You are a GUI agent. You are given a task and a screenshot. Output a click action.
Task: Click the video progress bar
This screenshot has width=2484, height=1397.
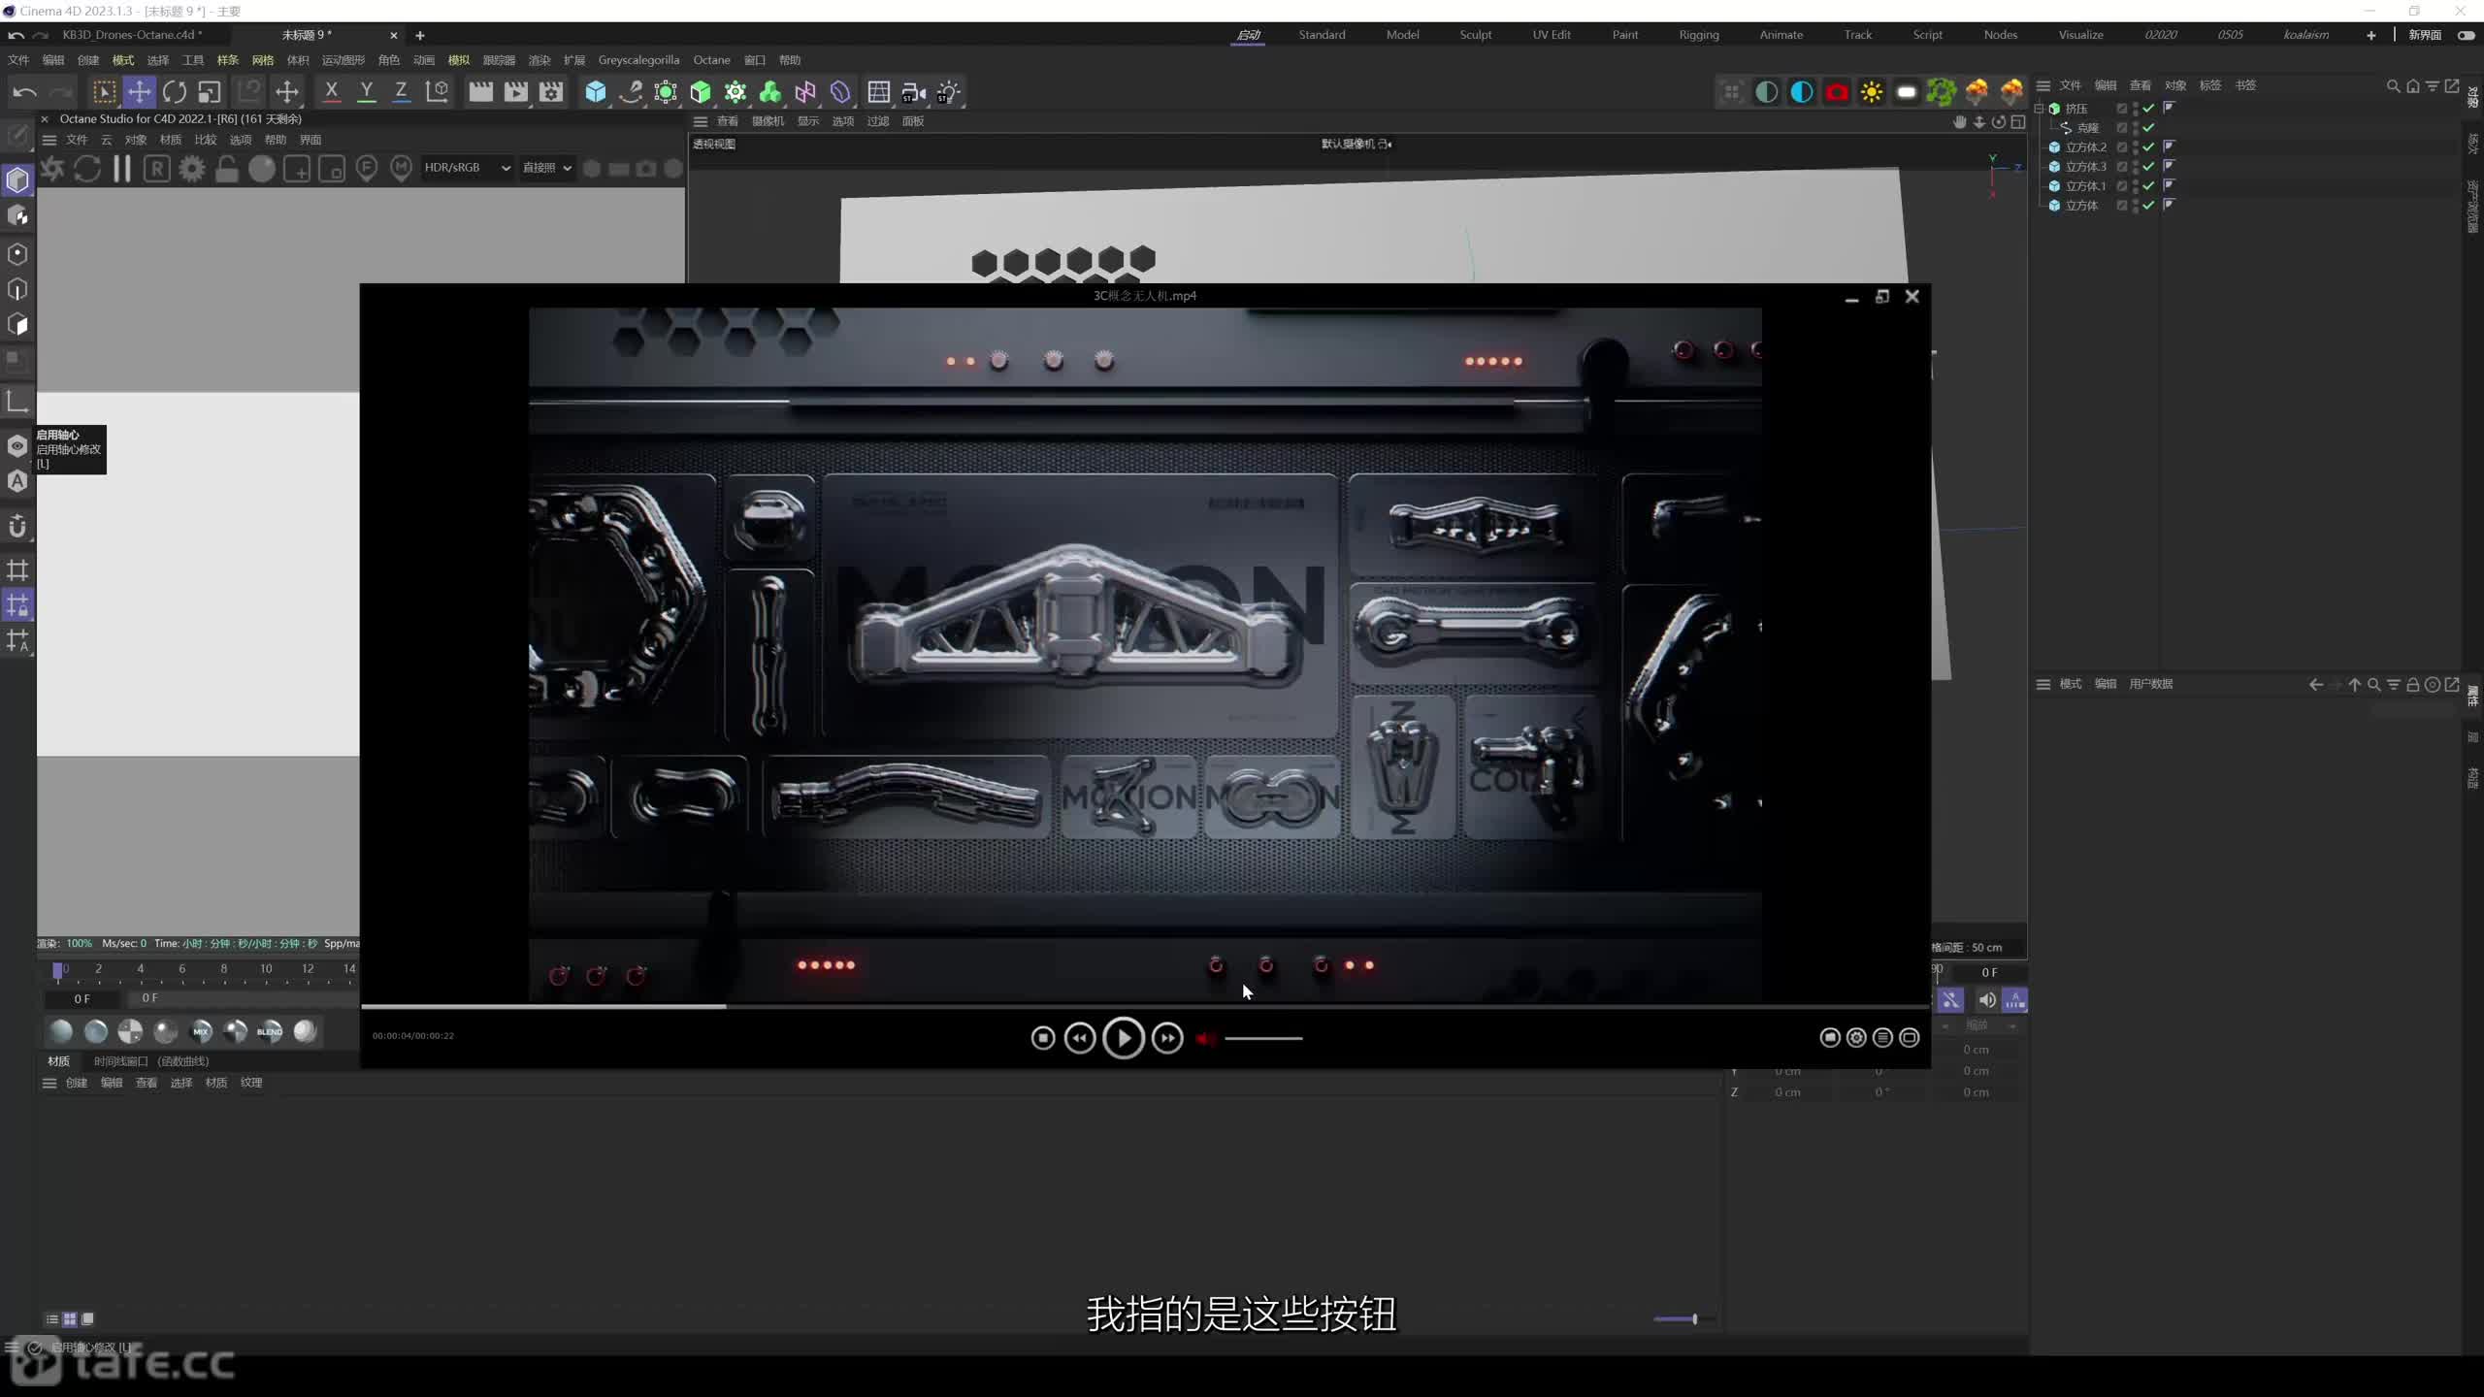[x=1145, y=1006]
